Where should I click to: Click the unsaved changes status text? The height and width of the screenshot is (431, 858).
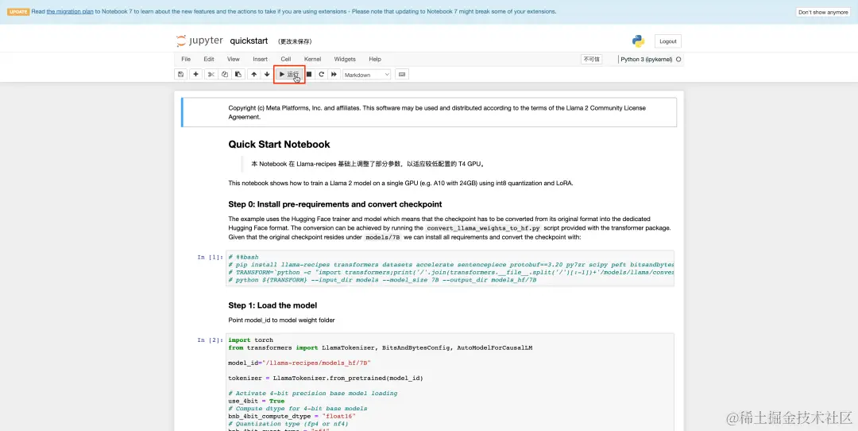[x=295, y=41]
